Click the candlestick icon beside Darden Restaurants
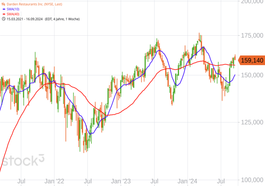 coord(3,4)
